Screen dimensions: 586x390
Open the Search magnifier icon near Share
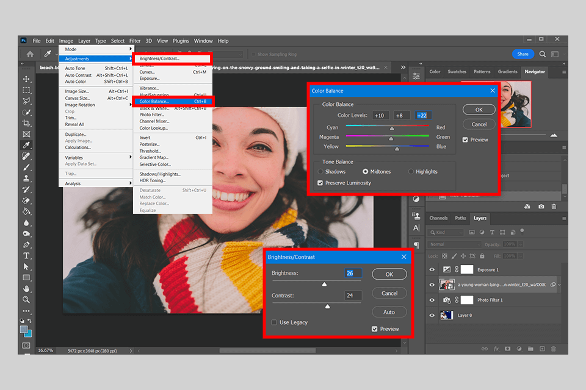point(542,54)
